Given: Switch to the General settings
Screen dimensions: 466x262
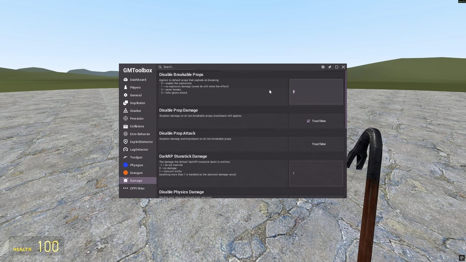Looking at the screenshot, I should 138,95.
